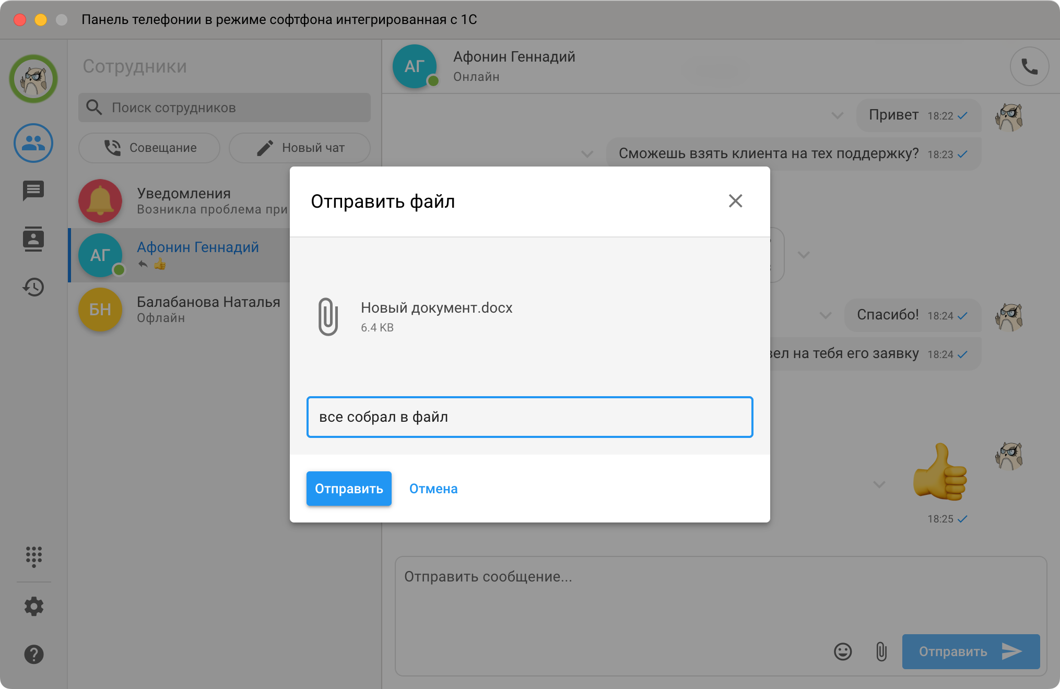Click the Поиск сотрудников search field
Screen dimensions: 1060x689
tap(225, 108)
